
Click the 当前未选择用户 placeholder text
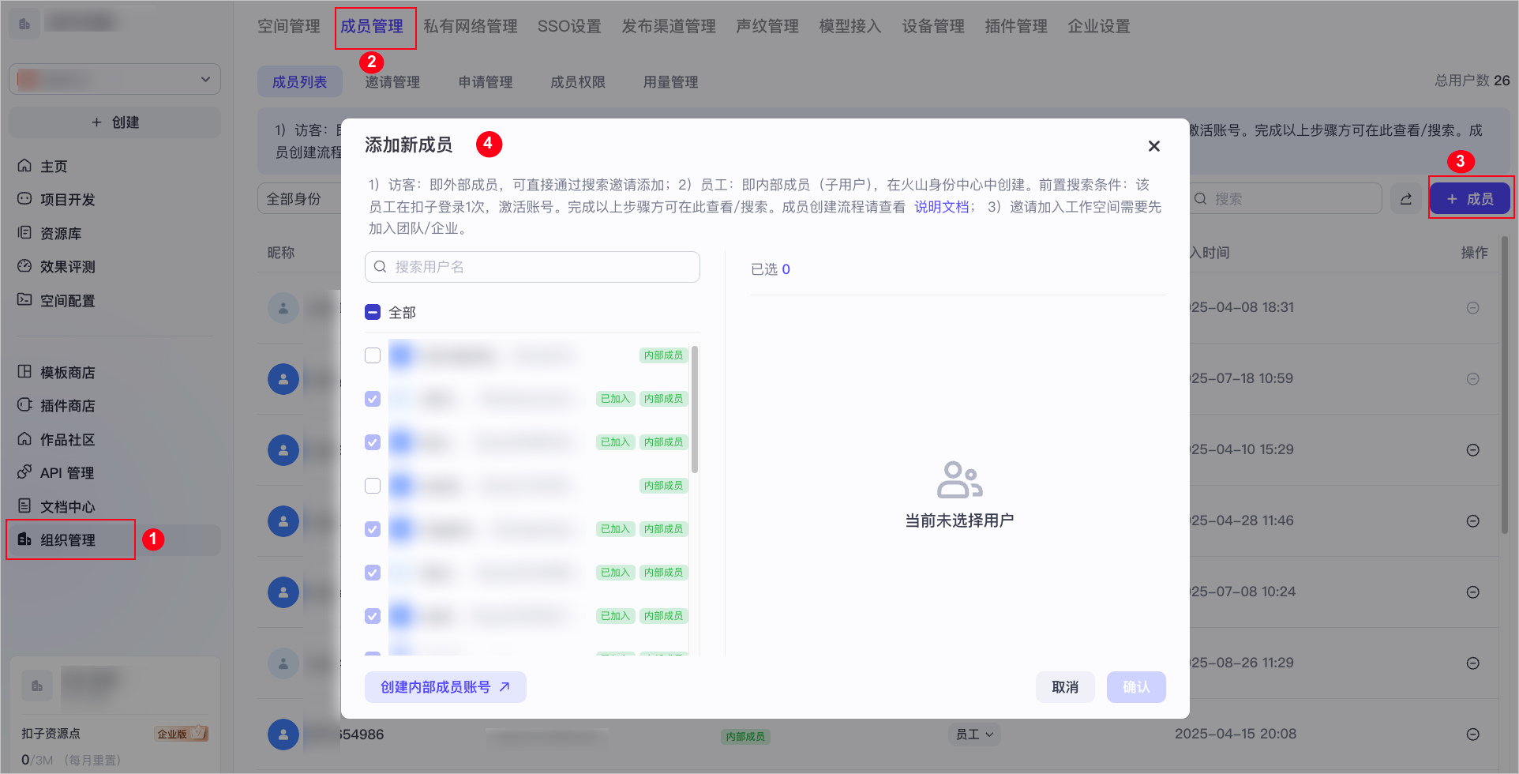point(959,520)
